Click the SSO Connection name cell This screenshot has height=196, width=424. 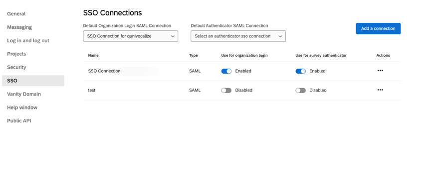pos(104,71)
